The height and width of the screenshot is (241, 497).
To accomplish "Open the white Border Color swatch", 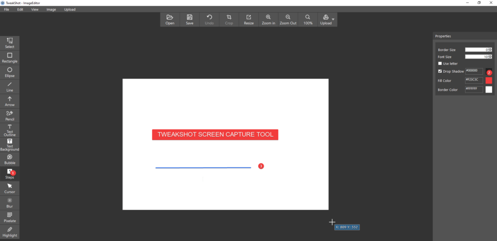I will pos(489,90).
